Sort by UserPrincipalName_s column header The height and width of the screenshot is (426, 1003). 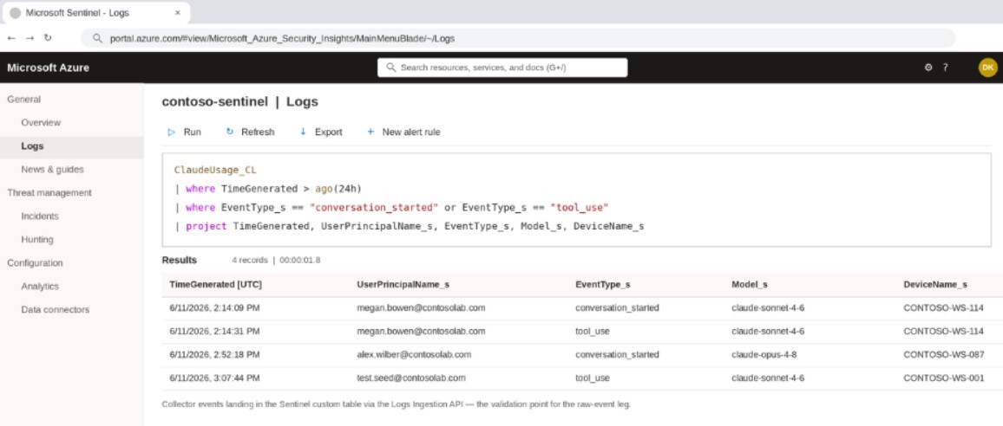(x=403, y=285)
